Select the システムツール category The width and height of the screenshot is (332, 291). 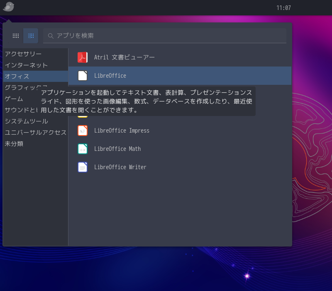click(x=36, y=121)
